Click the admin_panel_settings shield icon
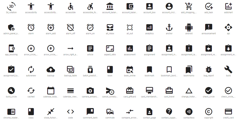Viewport: 239px width, 123px height. pos(11,28)
